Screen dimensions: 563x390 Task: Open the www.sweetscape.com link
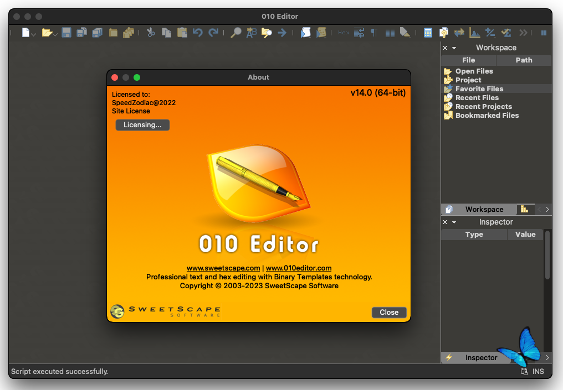coord(223,268)
